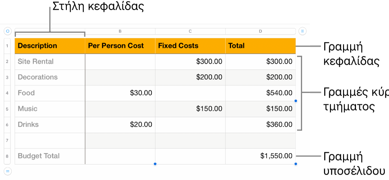Select the Site Rental cell
The height and width of the screenshot is (180, 389).
pos(50,61)
